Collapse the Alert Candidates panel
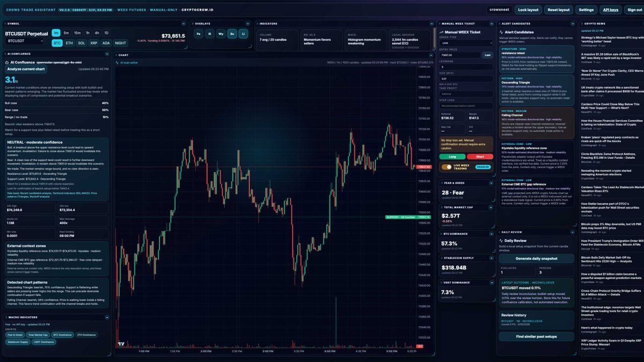Image resolution: width=644 pixels, height=362 pixels. click(x=573, y=24)
